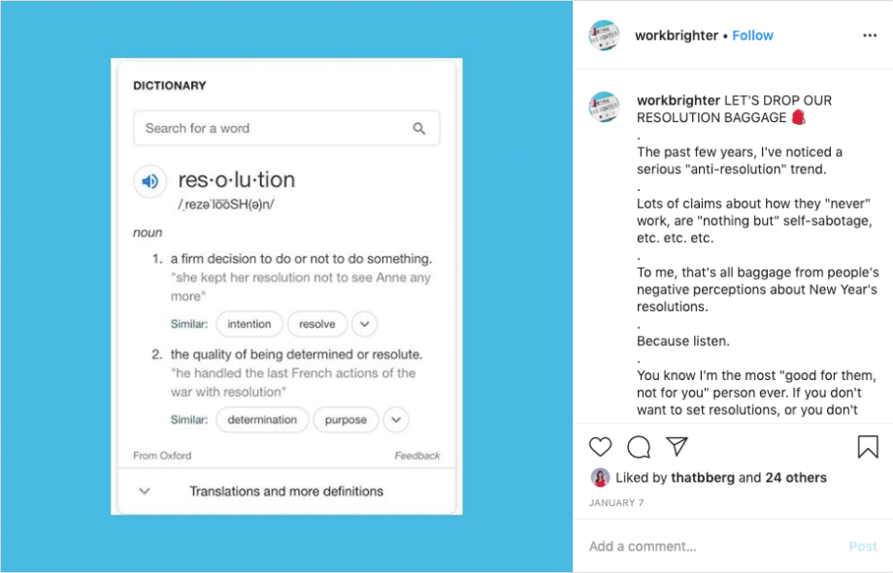
Task: Open the '24 others' likes list
Action: (x=796, y=478)
